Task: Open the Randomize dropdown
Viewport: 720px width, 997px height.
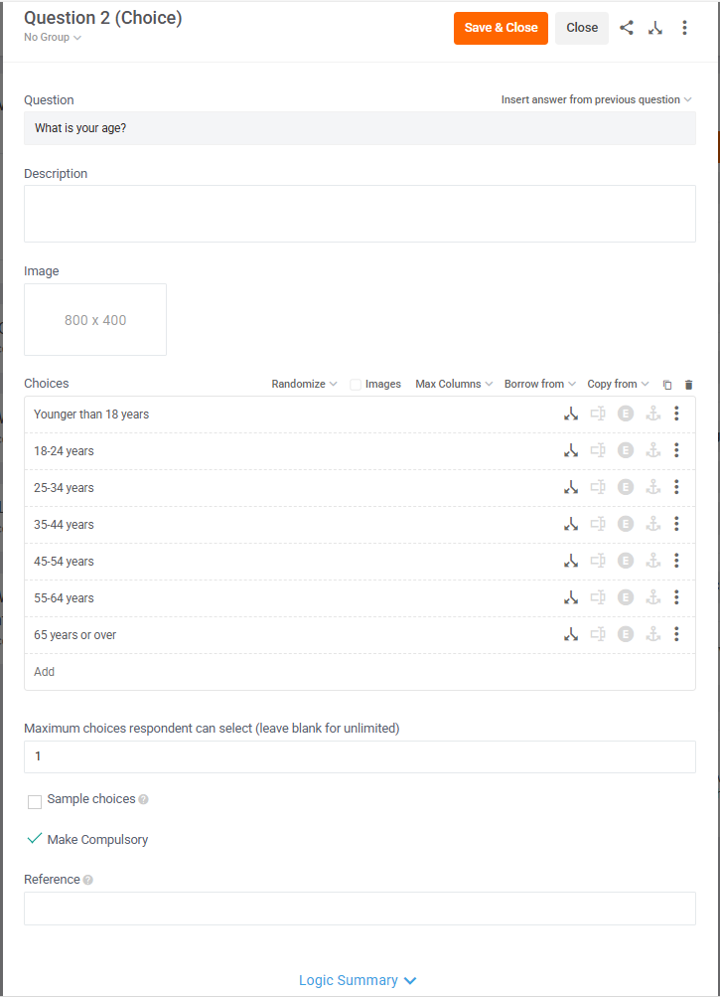Action: pyautogui.click(x=304, y=384)
